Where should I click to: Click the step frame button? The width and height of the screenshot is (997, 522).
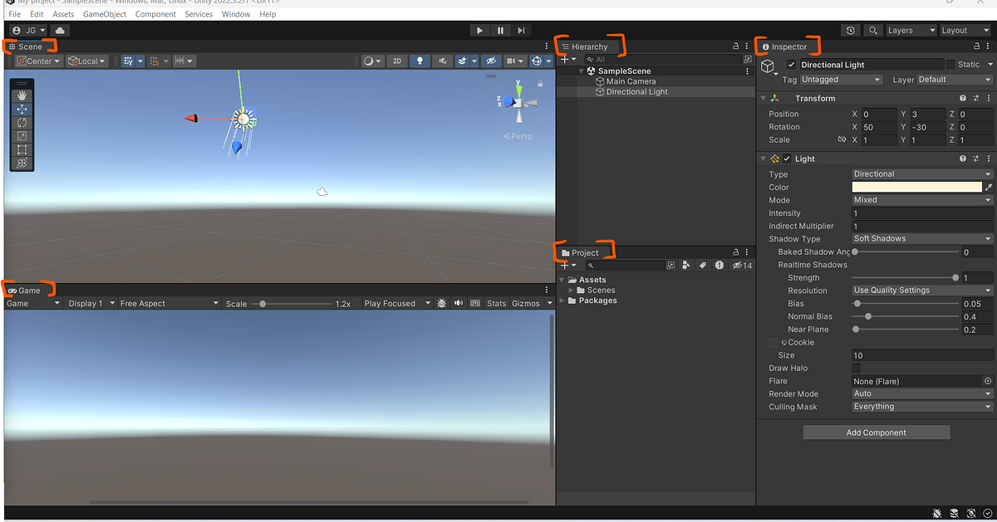521,30
